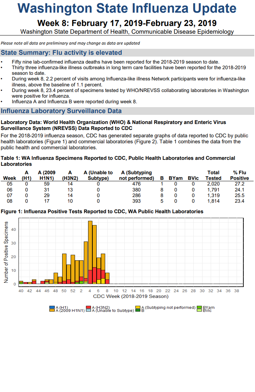The image size is (255, 392).
Task: Click the Table 1 caption text
Action: (118, 161)
